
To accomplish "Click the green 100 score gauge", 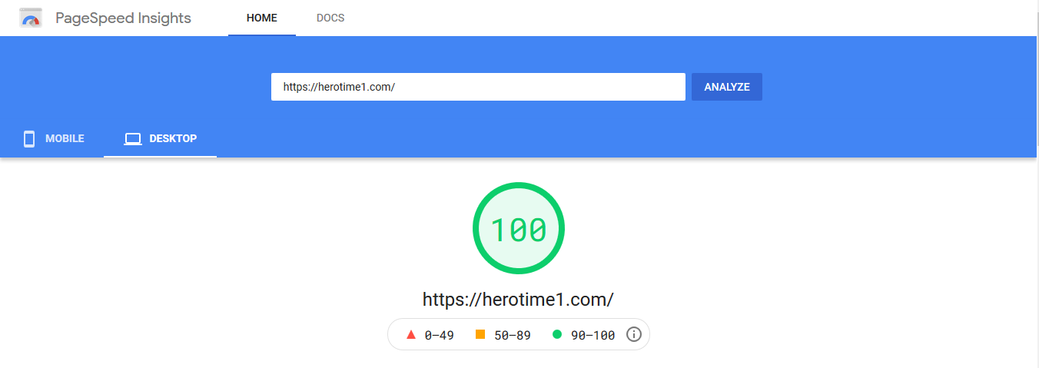I will click(x=519, y=228).
